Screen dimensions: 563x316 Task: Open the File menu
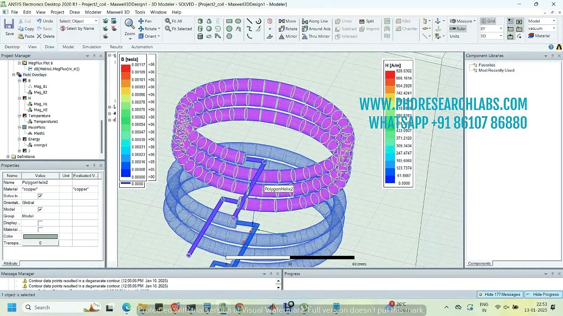pyautogui.click(x=15, y=12)
